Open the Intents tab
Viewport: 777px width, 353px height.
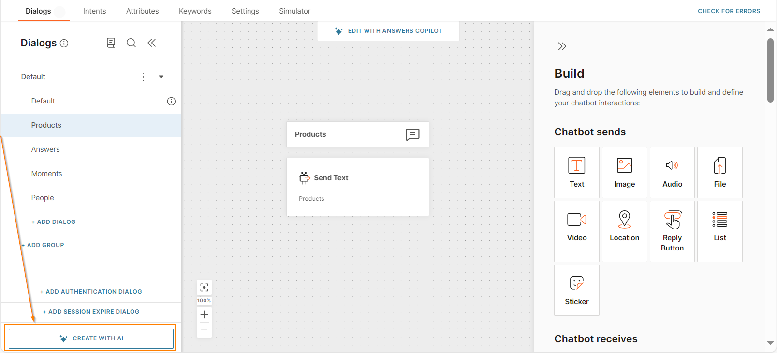pos(94,11)
